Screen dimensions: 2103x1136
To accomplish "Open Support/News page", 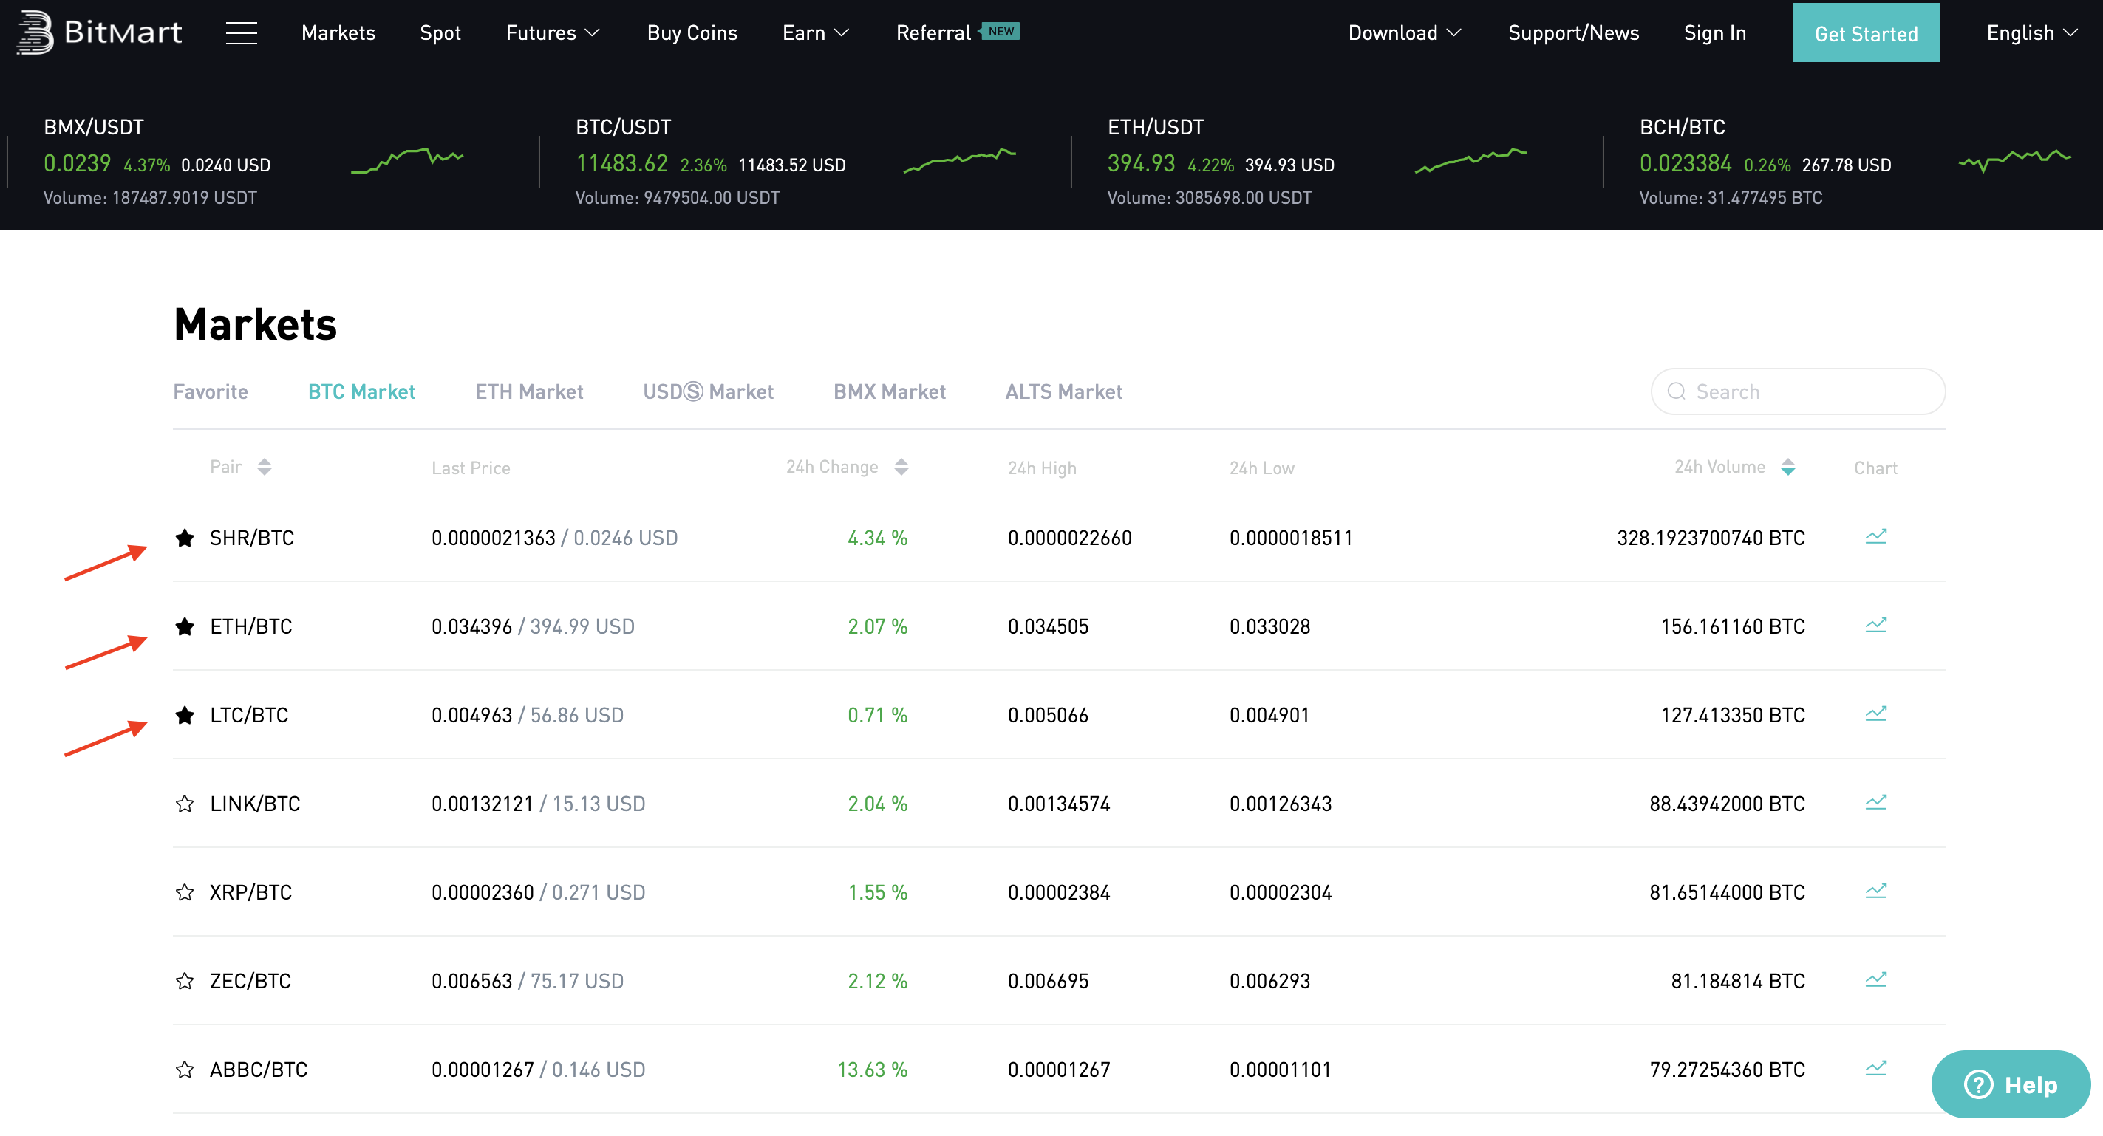I will pos(1573,32).
